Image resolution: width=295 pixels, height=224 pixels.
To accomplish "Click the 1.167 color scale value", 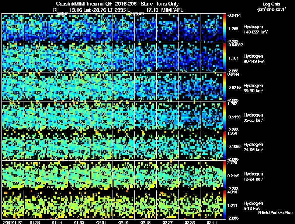I will coord(233,58).
